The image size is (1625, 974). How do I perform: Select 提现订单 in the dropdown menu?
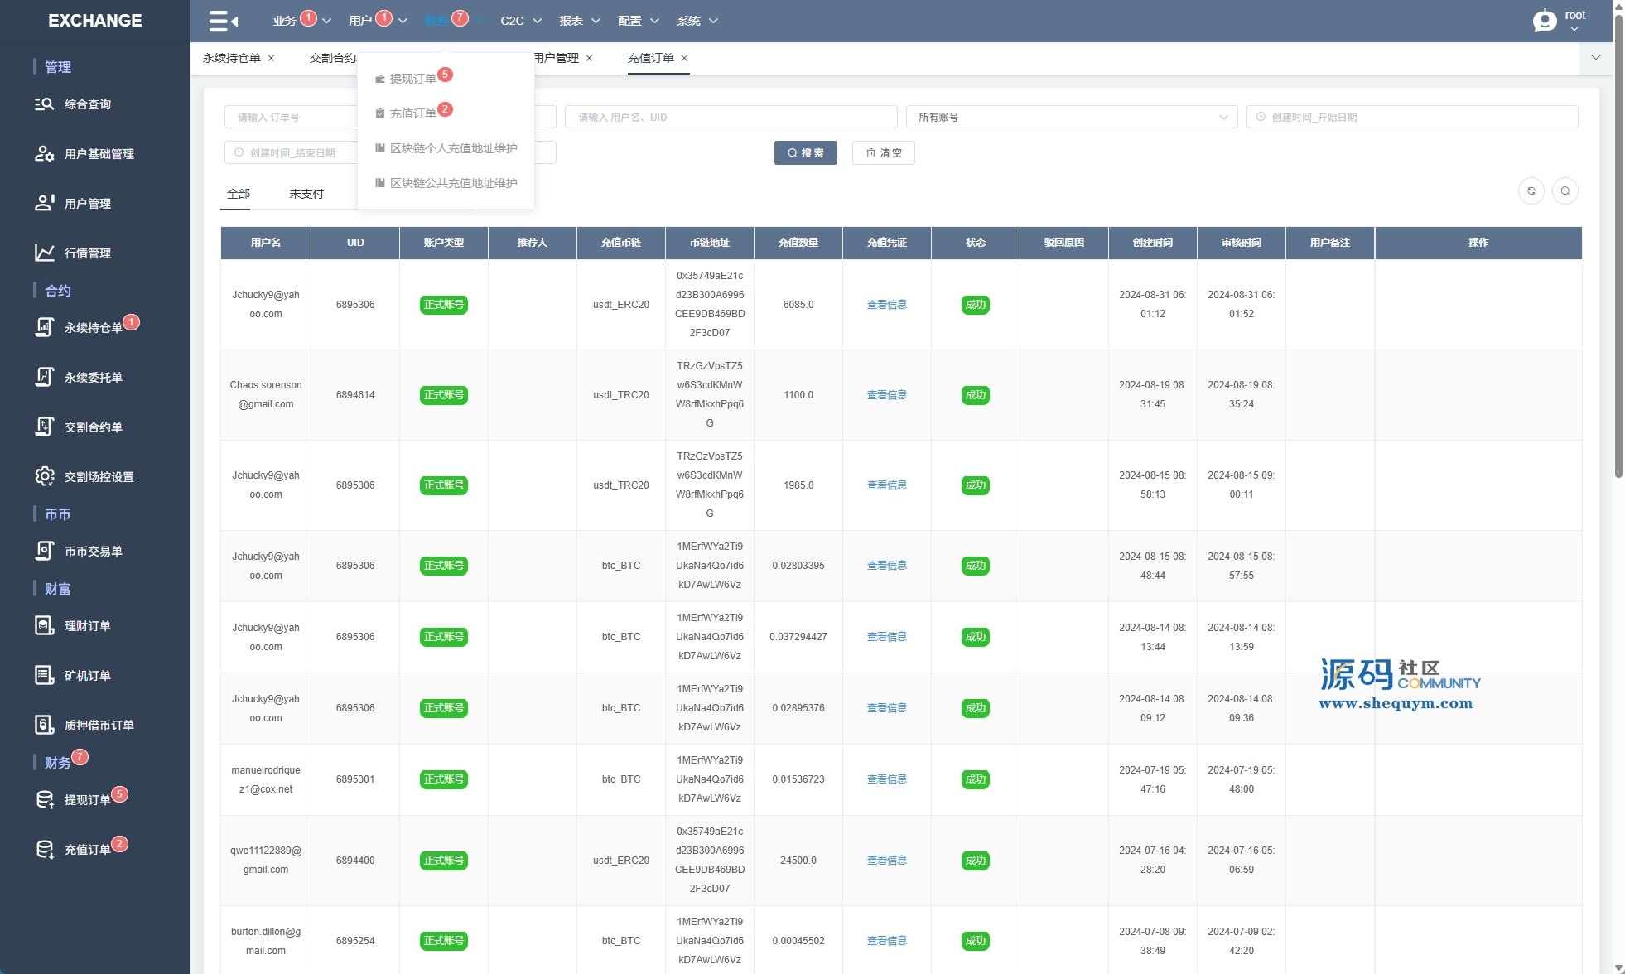412,79
